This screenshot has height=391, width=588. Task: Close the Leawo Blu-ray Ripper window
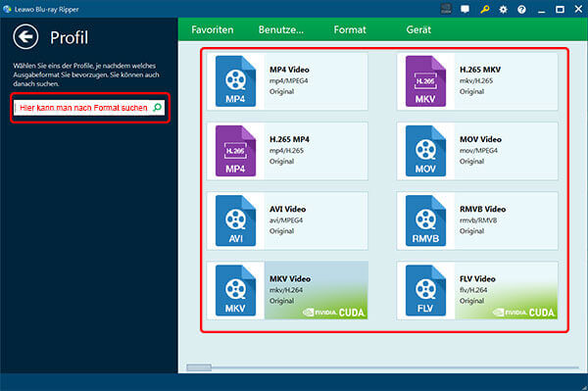tap(578, 9)
